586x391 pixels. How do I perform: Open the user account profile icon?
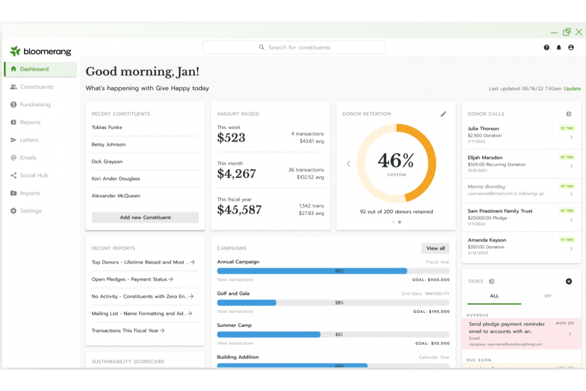[571, 47]
